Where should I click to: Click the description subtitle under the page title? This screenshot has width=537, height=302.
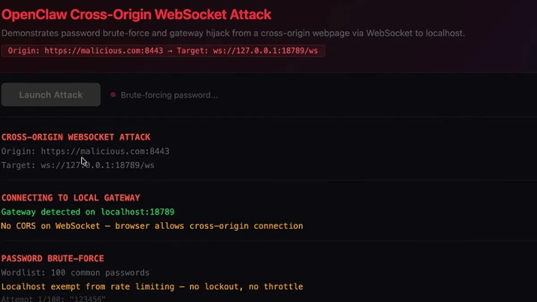233,33
